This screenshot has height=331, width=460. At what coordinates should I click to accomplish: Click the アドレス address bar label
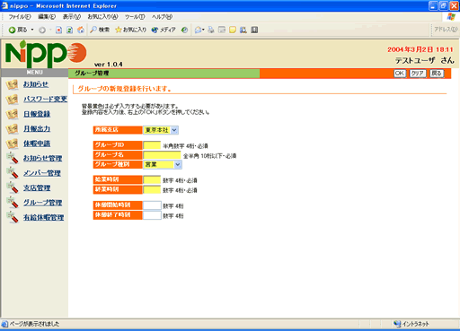pyautogui.click(x=446, y=30)
